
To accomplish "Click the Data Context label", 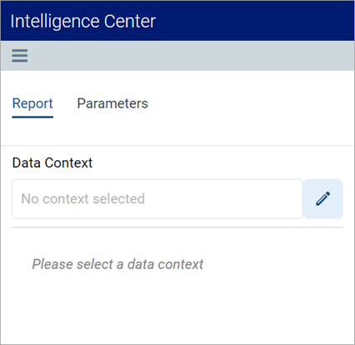I will [x=52, y=162].
